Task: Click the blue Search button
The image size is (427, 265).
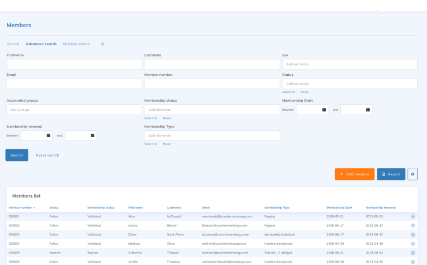Action: tap(17, 155)
